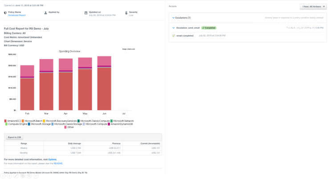Click the pink Other legend swatch
The image size is (334, 179).
click(x=66, y=127)
